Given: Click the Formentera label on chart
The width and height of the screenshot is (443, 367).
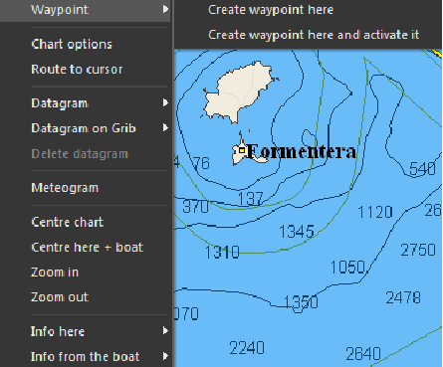Looking at the screenshot, I should pos(301,151).
